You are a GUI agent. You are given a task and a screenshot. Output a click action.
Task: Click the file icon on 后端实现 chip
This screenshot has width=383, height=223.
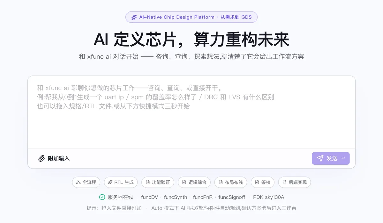click(x=284, y=182)
